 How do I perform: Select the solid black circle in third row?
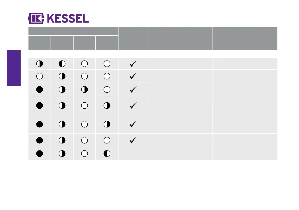(40, 89)
